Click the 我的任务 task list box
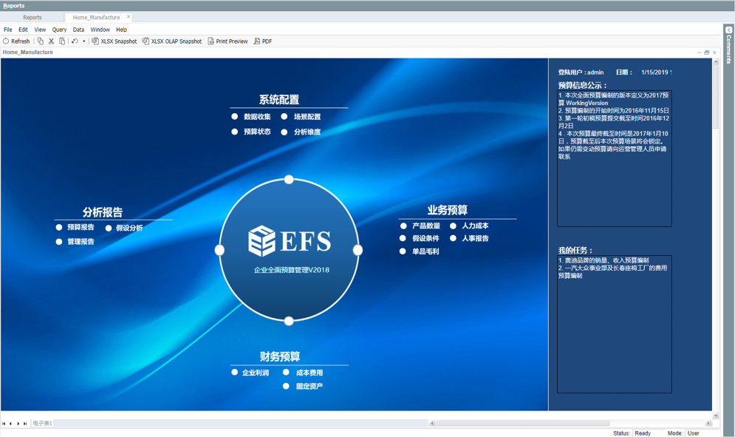This screenshot has width=735, height=437. [615, 325]
